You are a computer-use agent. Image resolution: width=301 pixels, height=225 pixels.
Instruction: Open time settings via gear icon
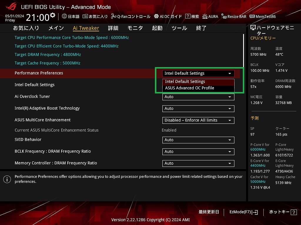coord(53,15)
